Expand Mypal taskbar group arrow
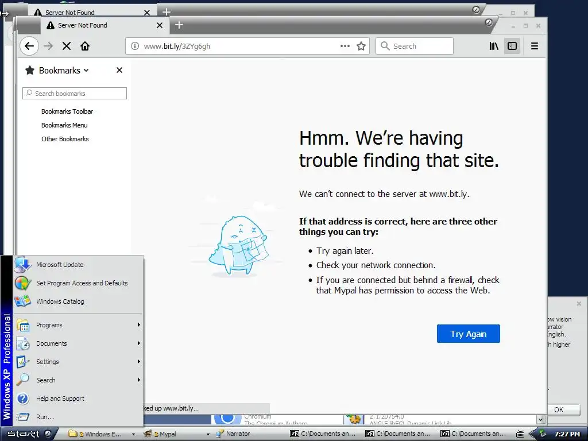This screenshot has height=441, width=588. click(x=208, y=434)
